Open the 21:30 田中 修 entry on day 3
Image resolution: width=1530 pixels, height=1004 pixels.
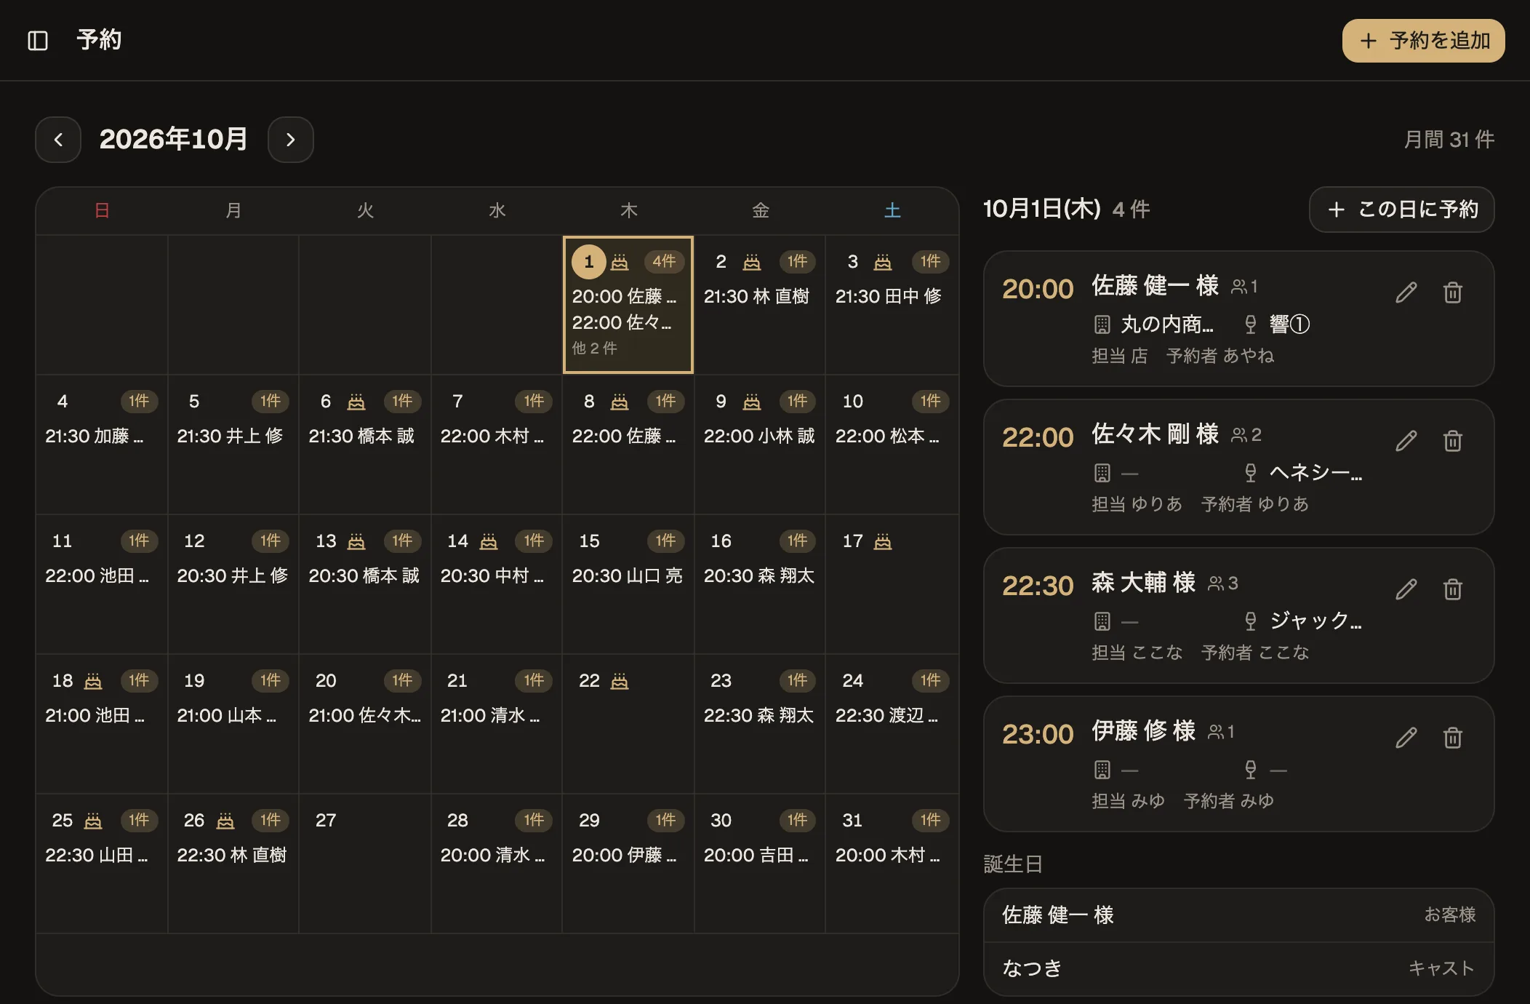coord(889,297)
